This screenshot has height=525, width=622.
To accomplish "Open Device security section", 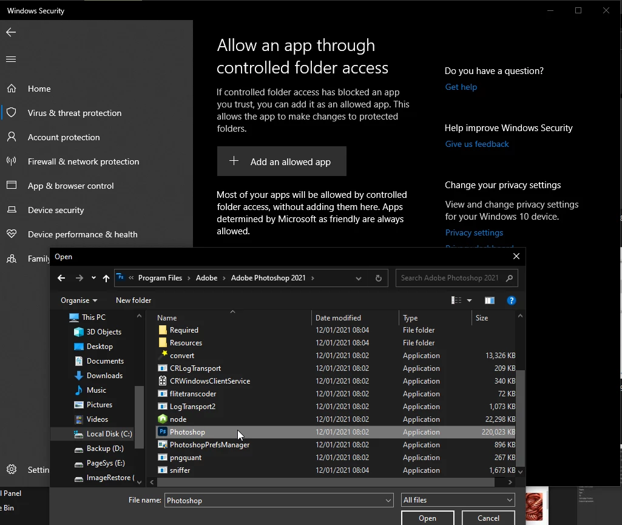I will click(x=56, y=210).
